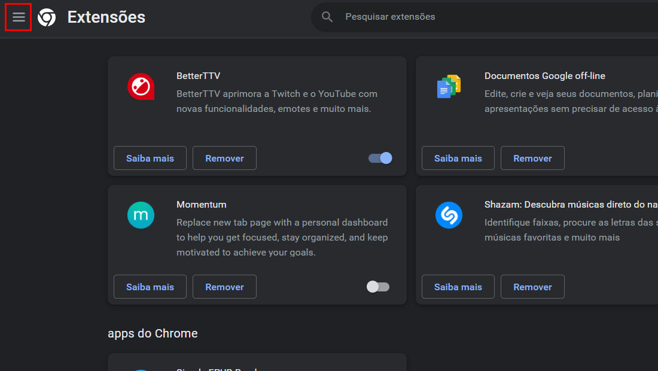Click the Momentum extension icon
This screenshot has width=658, height=371.
[141, 215]
